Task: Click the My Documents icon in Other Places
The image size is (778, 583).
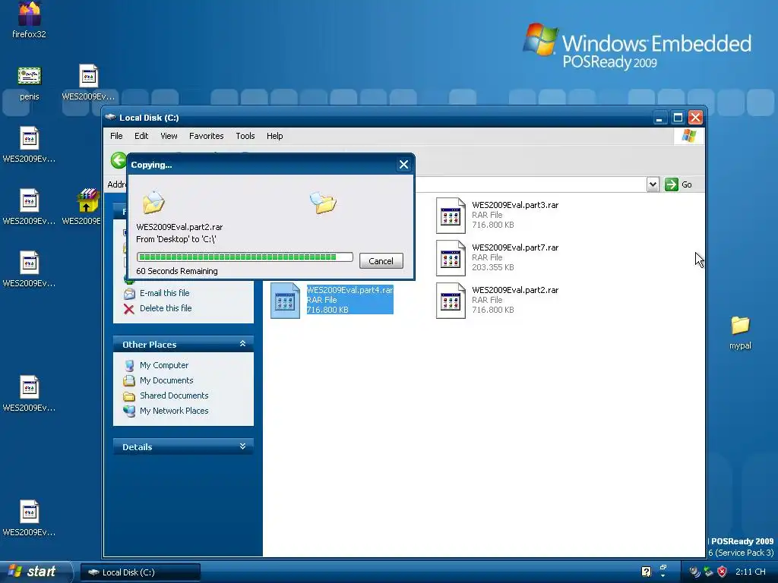Action: tap(129, 381)
